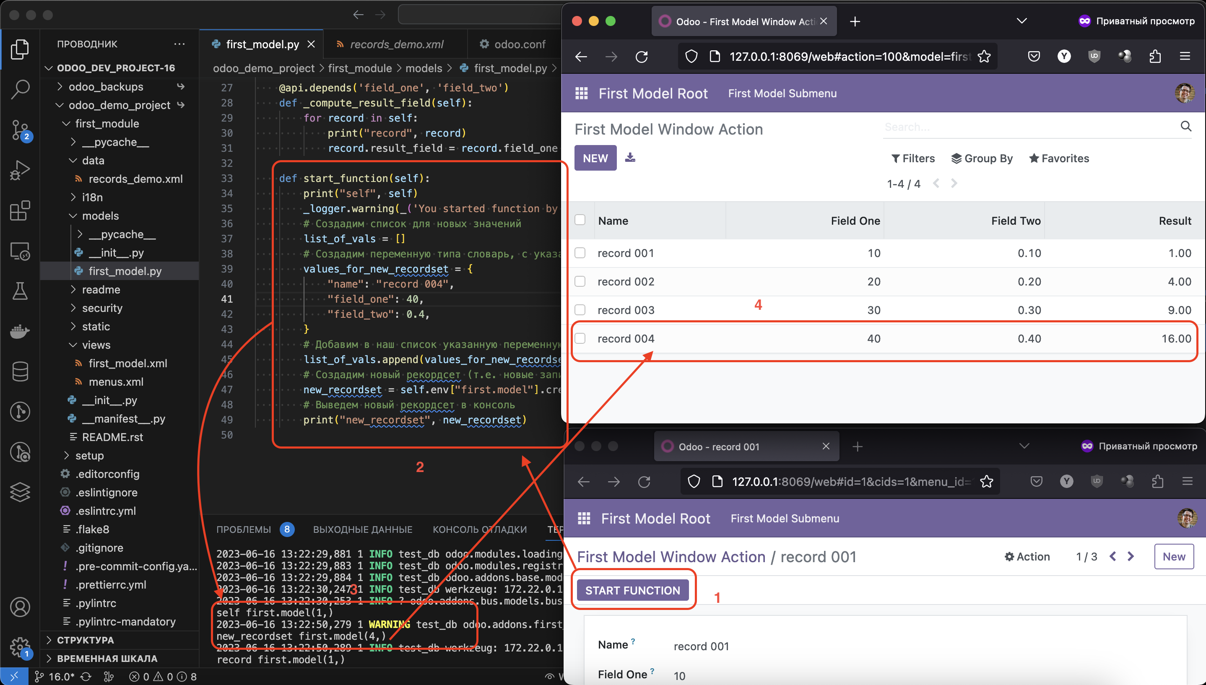
Task: Check the record 003 row checkbox
Action: point(580,309)
